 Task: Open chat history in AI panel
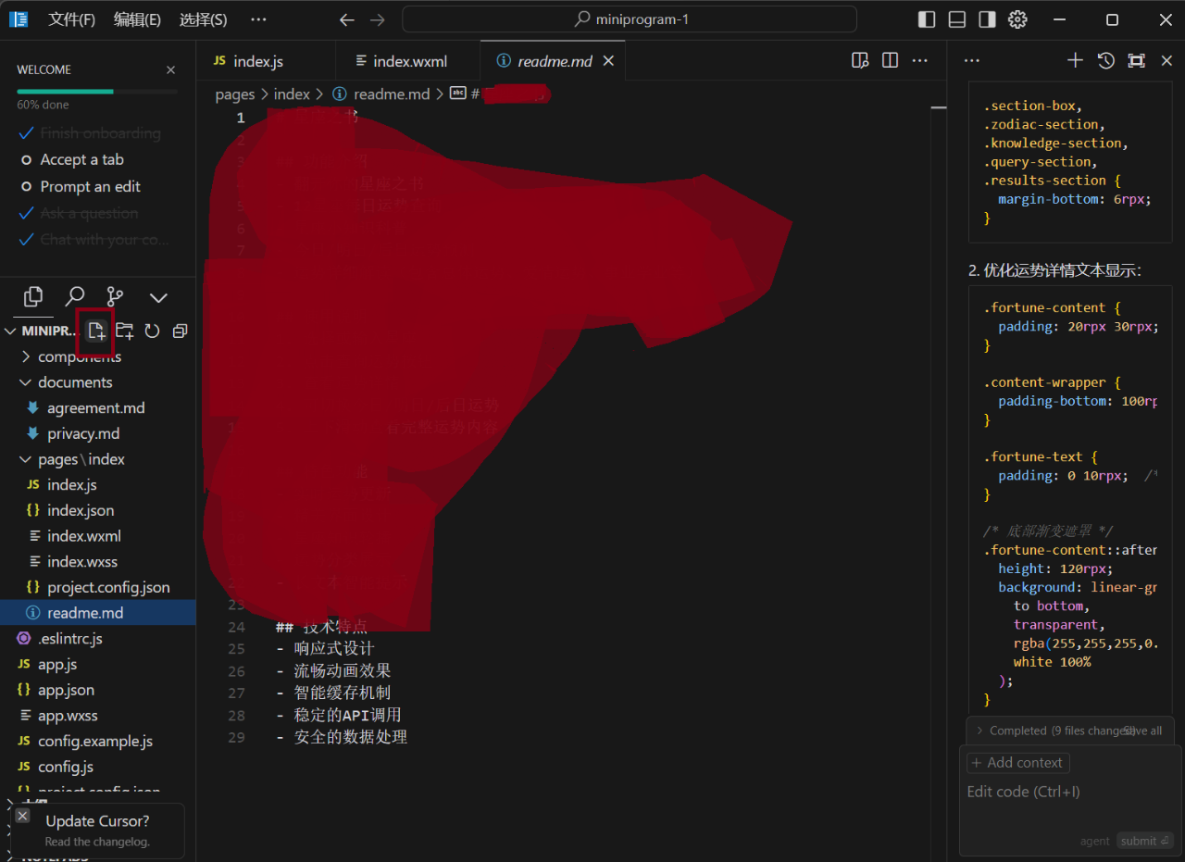pos(1105,60)
